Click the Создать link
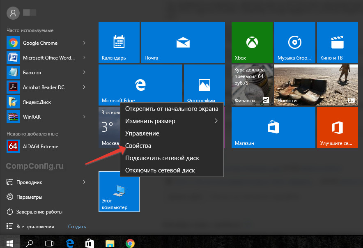Image resolution: width=363 pixels, height=248 pixels. click(x=77, y=227)
